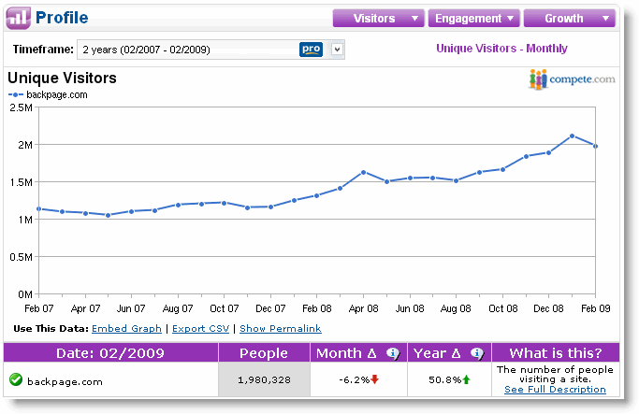Click the red down arrow by -6.2%
639x414 pixels.
click(x=374, y=379)
